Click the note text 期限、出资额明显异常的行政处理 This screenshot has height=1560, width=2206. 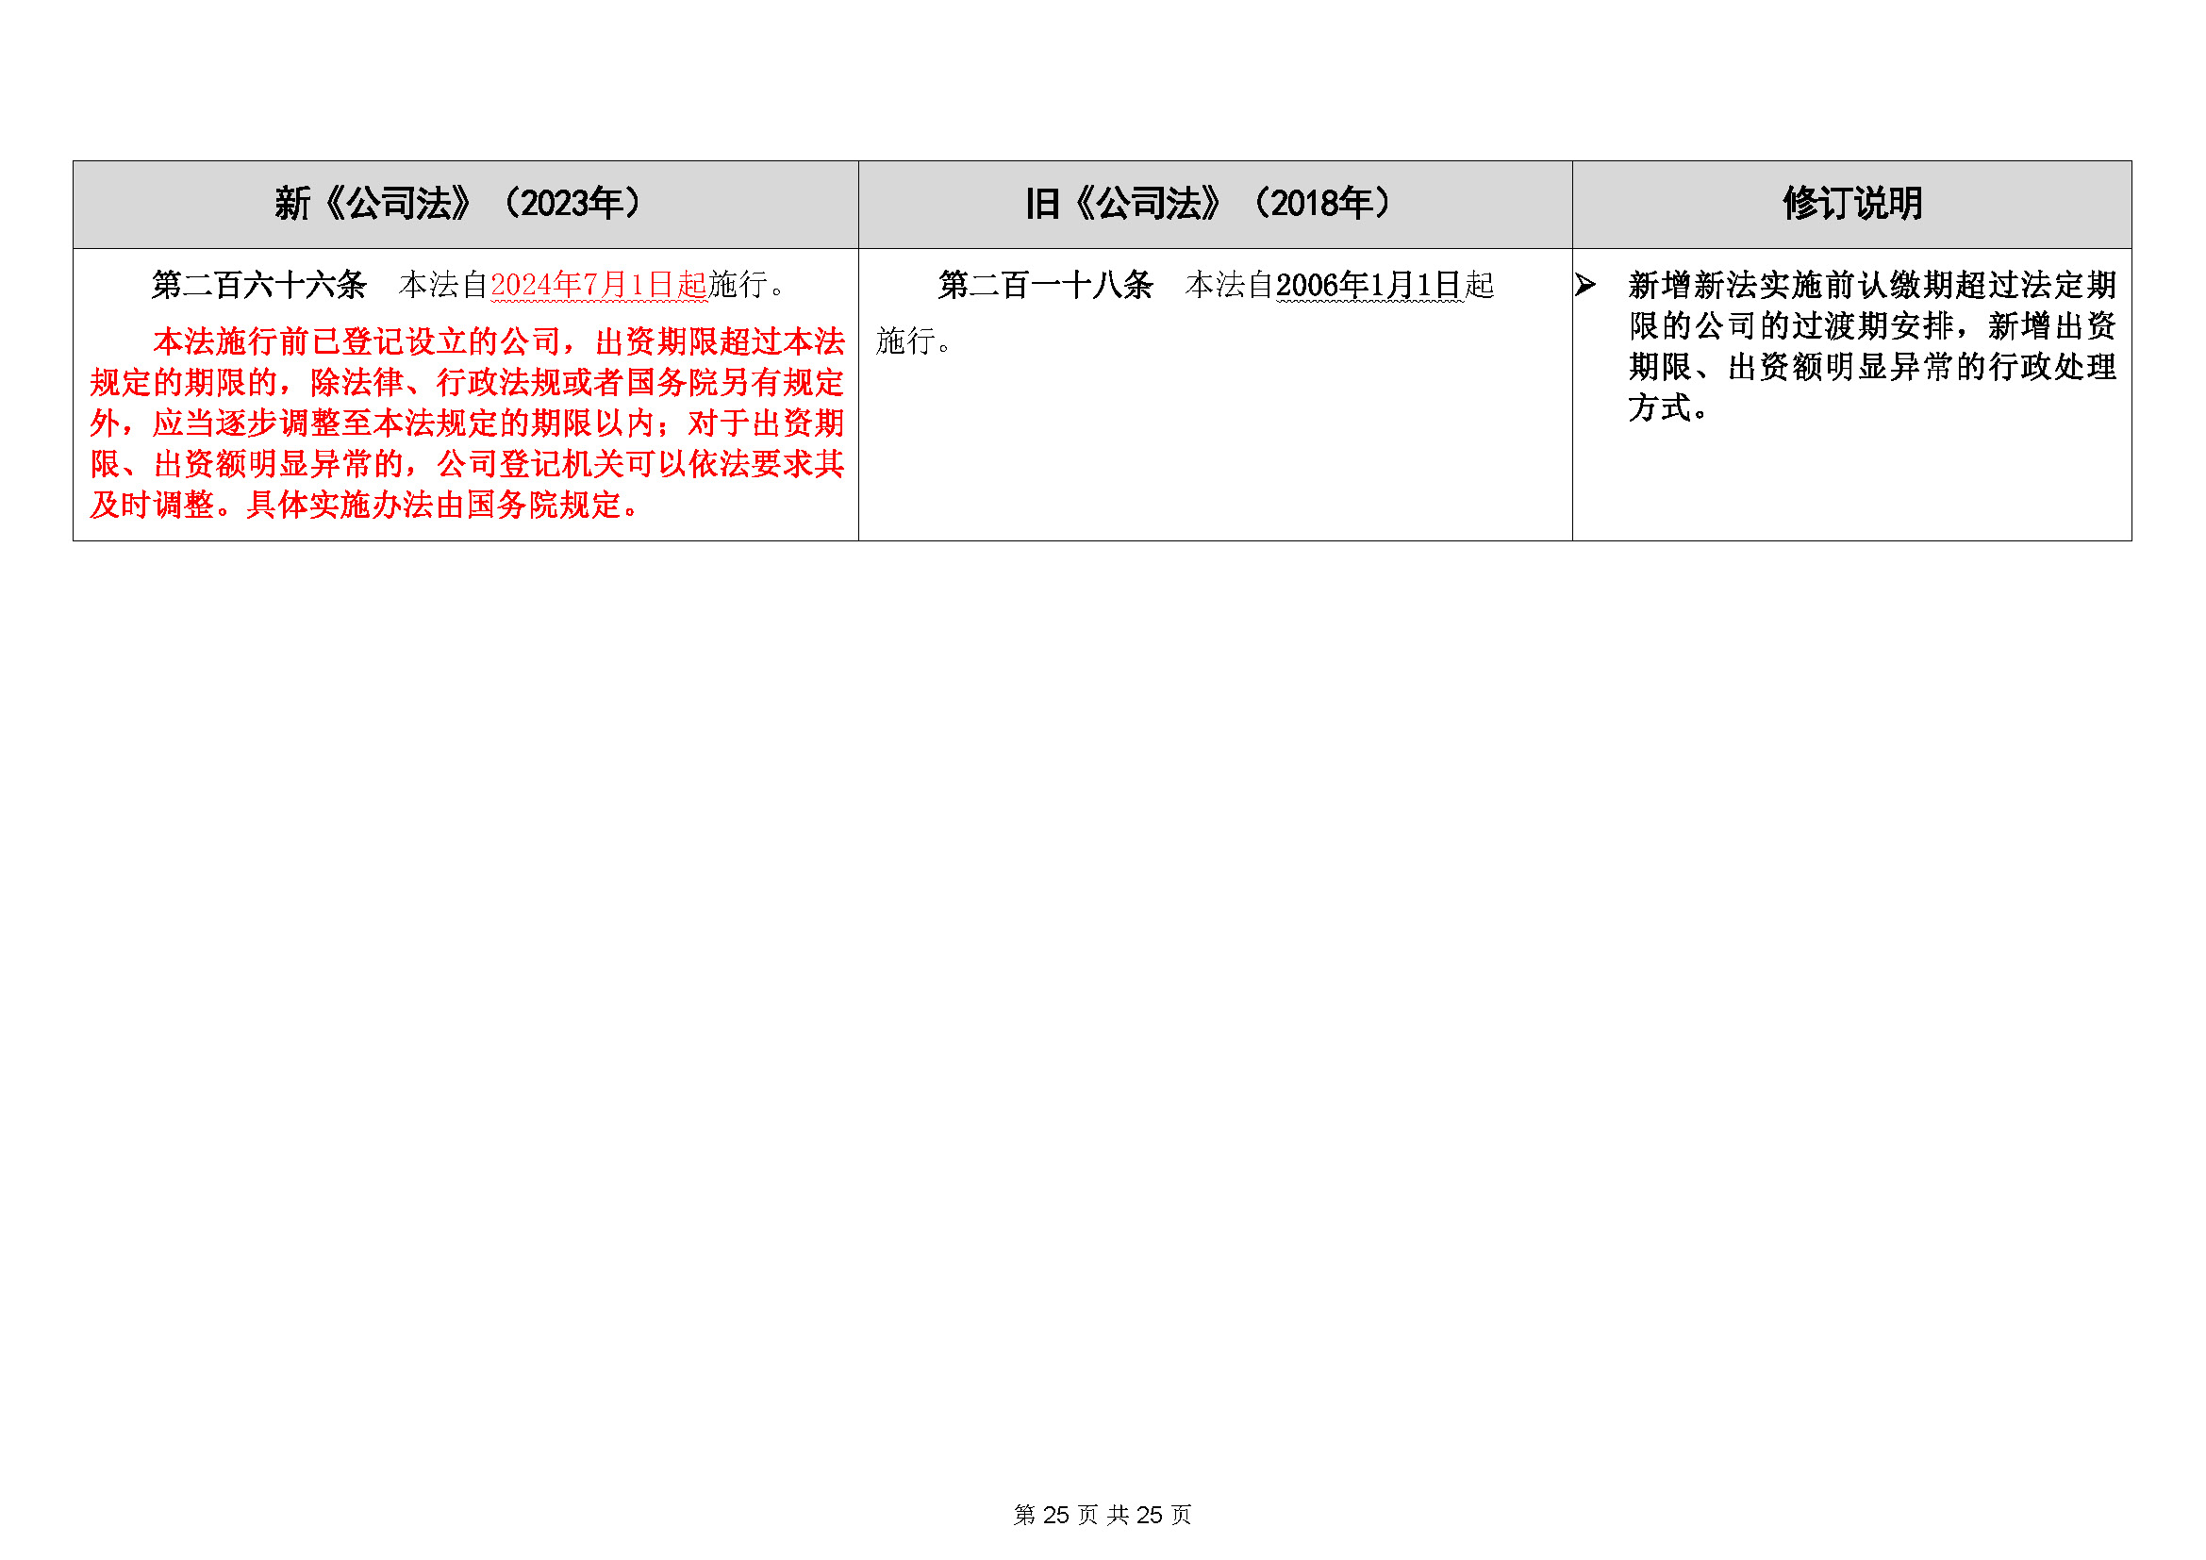pyautogui.click(x=1871, y=368)
